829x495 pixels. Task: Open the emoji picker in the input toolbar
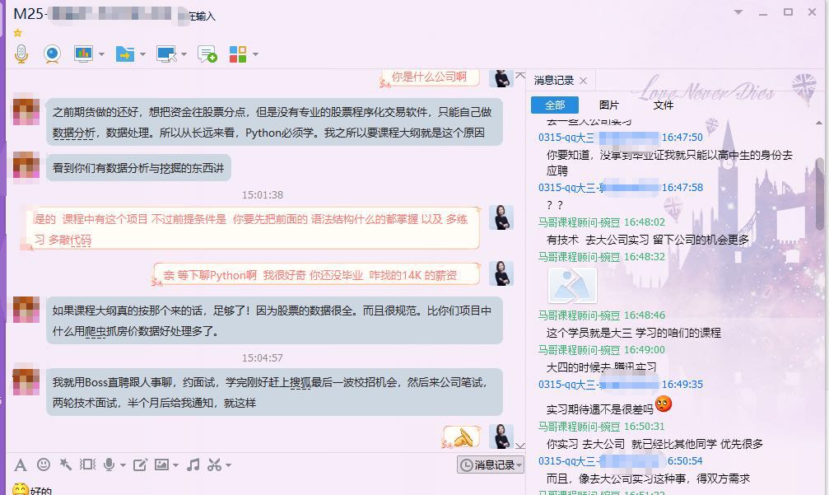tap(44, 465)
